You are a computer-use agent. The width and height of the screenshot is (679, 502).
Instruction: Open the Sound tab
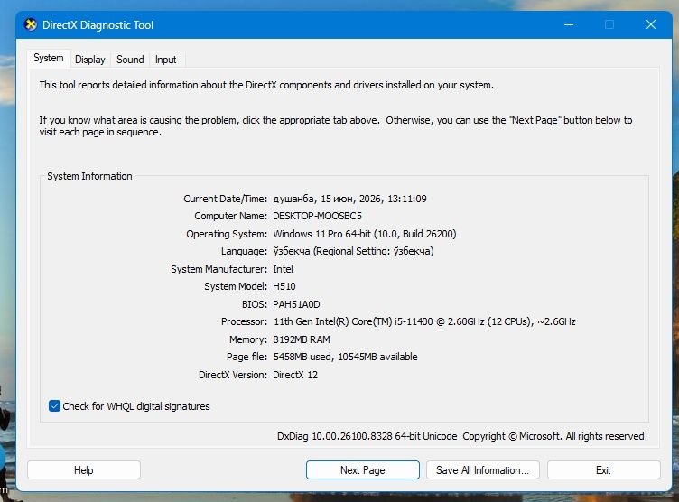(130, 60)
